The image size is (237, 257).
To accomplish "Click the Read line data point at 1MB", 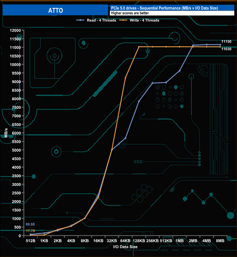I will tap(180, 71).
